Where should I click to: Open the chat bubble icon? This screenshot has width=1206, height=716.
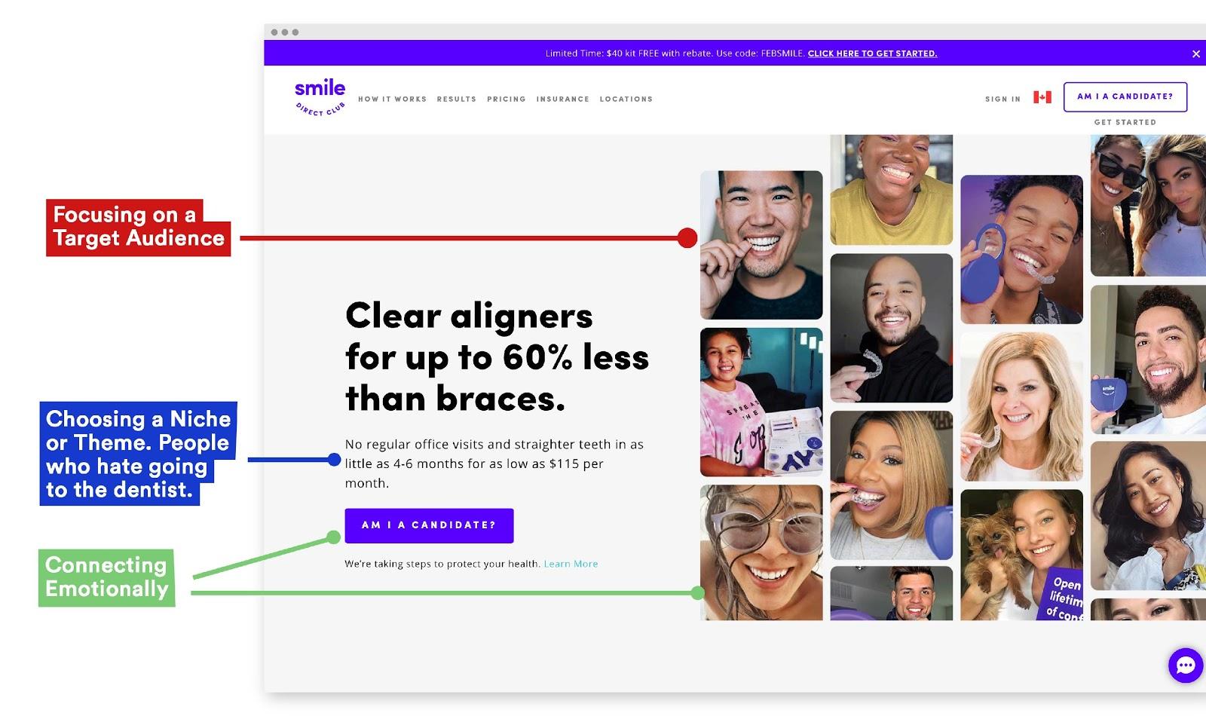click(1186, 666)
